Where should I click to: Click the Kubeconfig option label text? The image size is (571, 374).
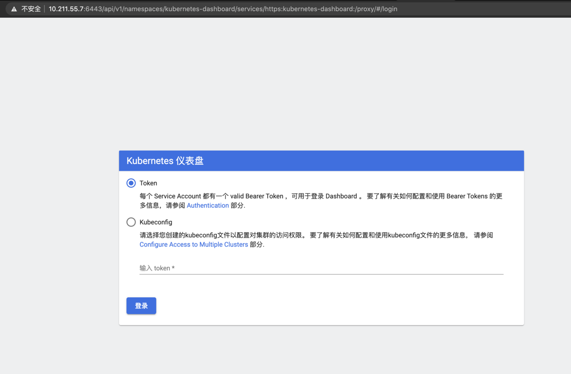[156, 222]
